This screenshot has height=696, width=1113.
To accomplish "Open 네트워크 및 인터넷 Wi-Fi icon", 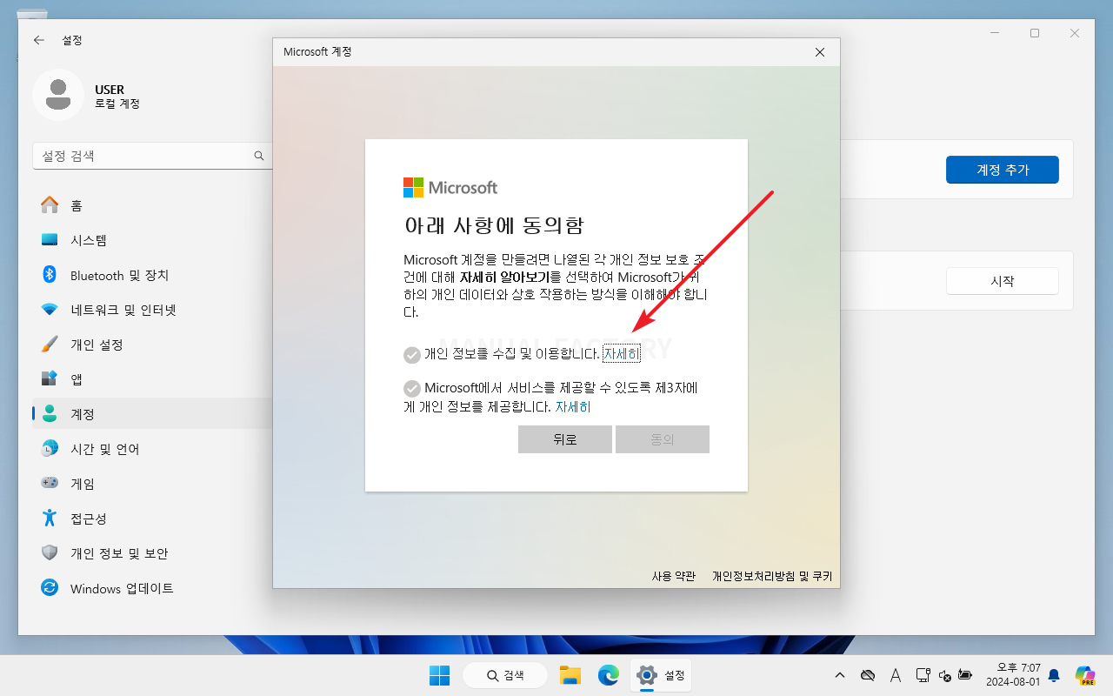I will click(x=50, y=310).
